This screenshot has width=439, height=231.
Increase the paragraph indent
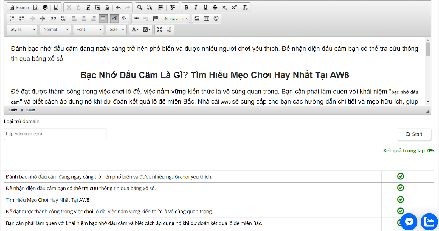click(43, 18)
